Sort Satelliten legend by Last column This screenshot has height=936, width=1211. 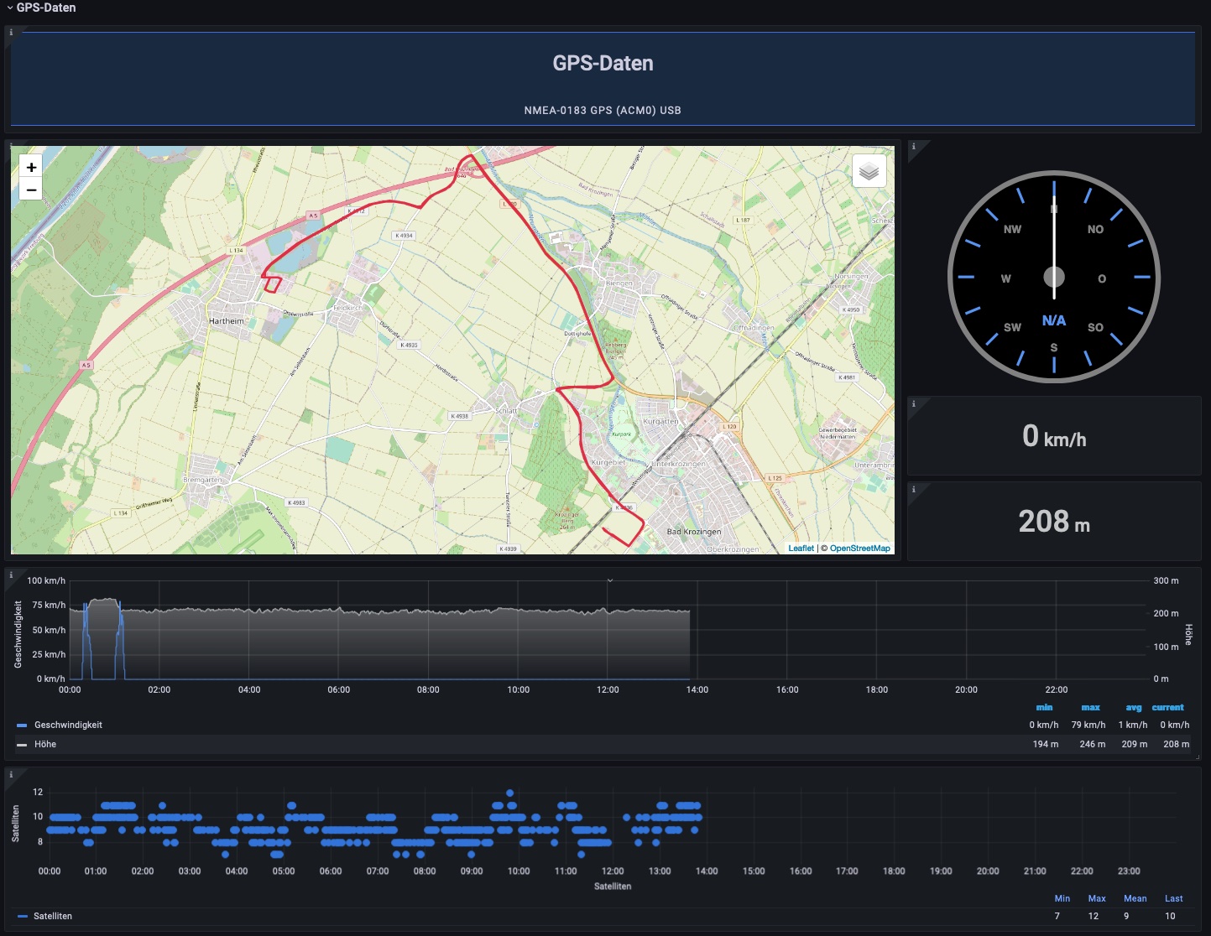[1173, 898]
